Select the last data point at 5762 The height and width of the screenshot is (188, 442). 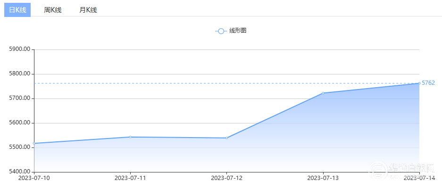click(x=419, y=83)
